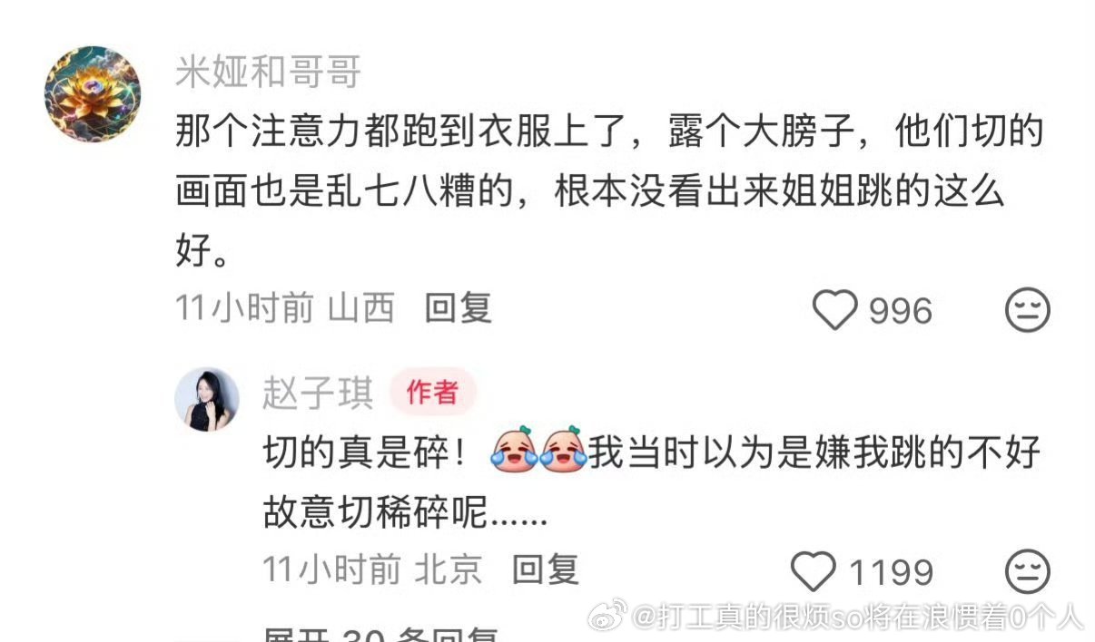Select 赵子琪's reply text 切的真是碎

pos(365,450)
